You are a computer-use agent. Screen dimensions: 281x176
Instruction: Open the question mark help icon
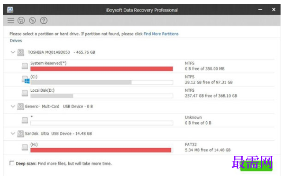point(44,20)
